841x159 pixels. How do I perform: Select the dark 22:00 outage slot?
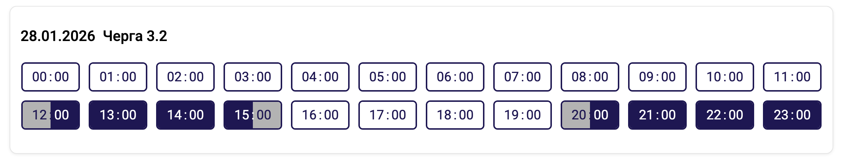tap(725, 115)
